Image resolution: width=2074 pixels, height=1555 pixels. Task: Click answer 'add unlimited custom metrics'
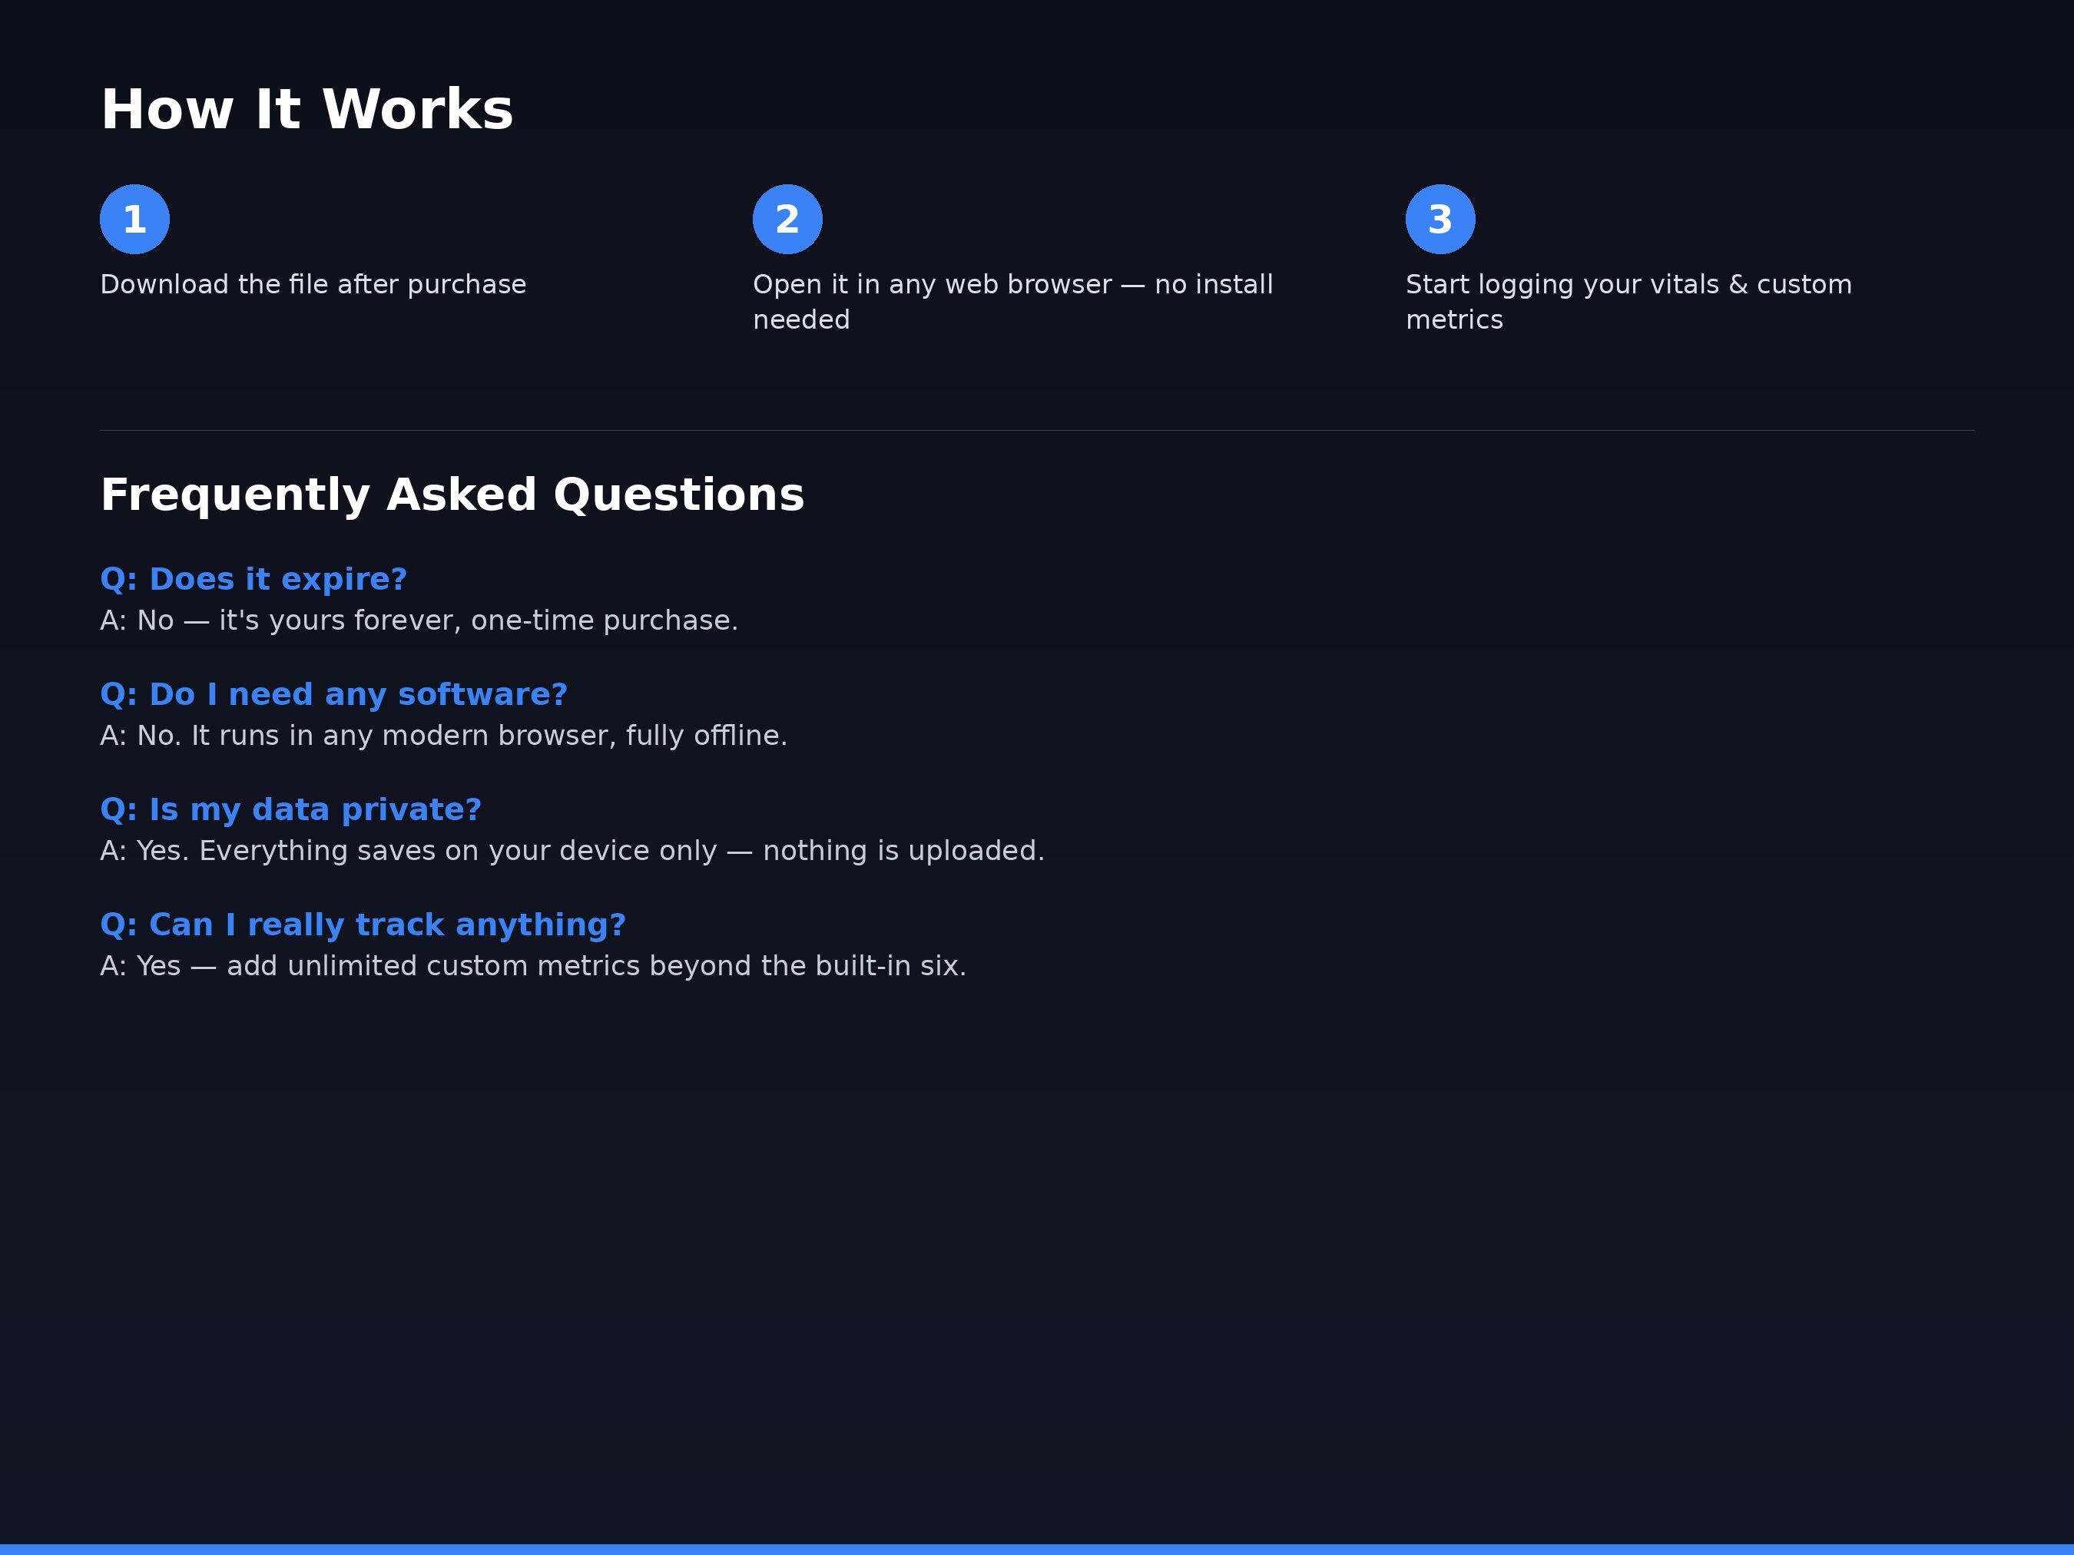[433, 966]
